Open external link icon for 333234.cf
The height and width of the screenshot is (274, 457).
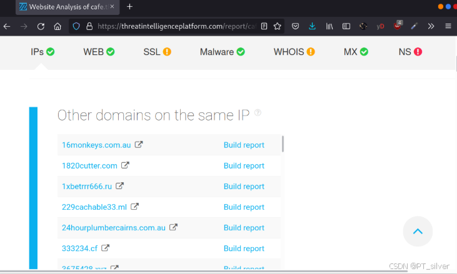pyautogui.click(x=105, y=248)
